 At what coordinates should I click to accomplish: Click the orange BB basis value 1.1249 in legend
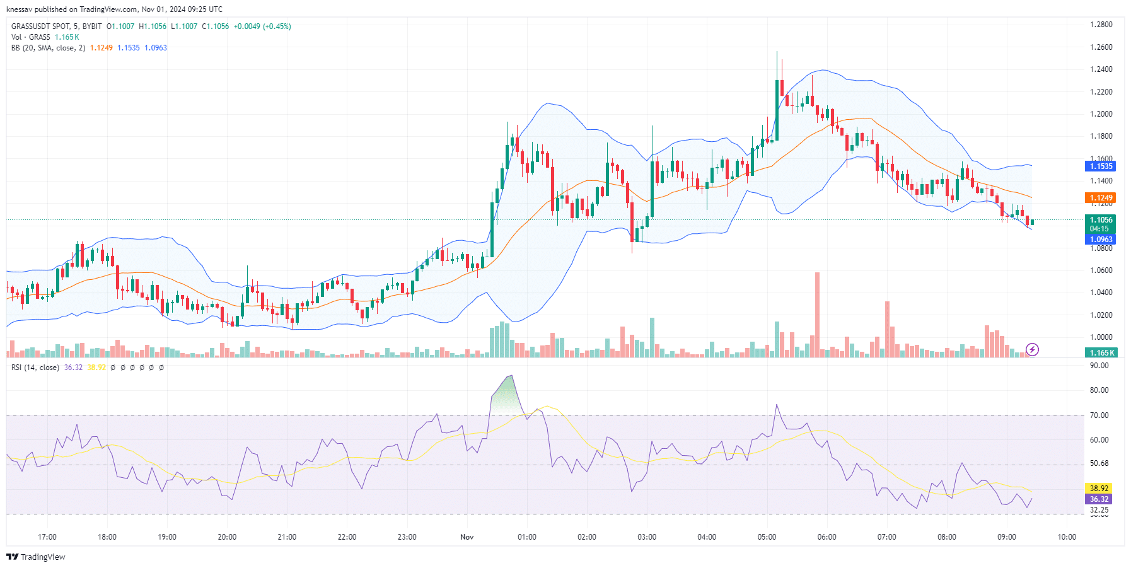[101, 48]
